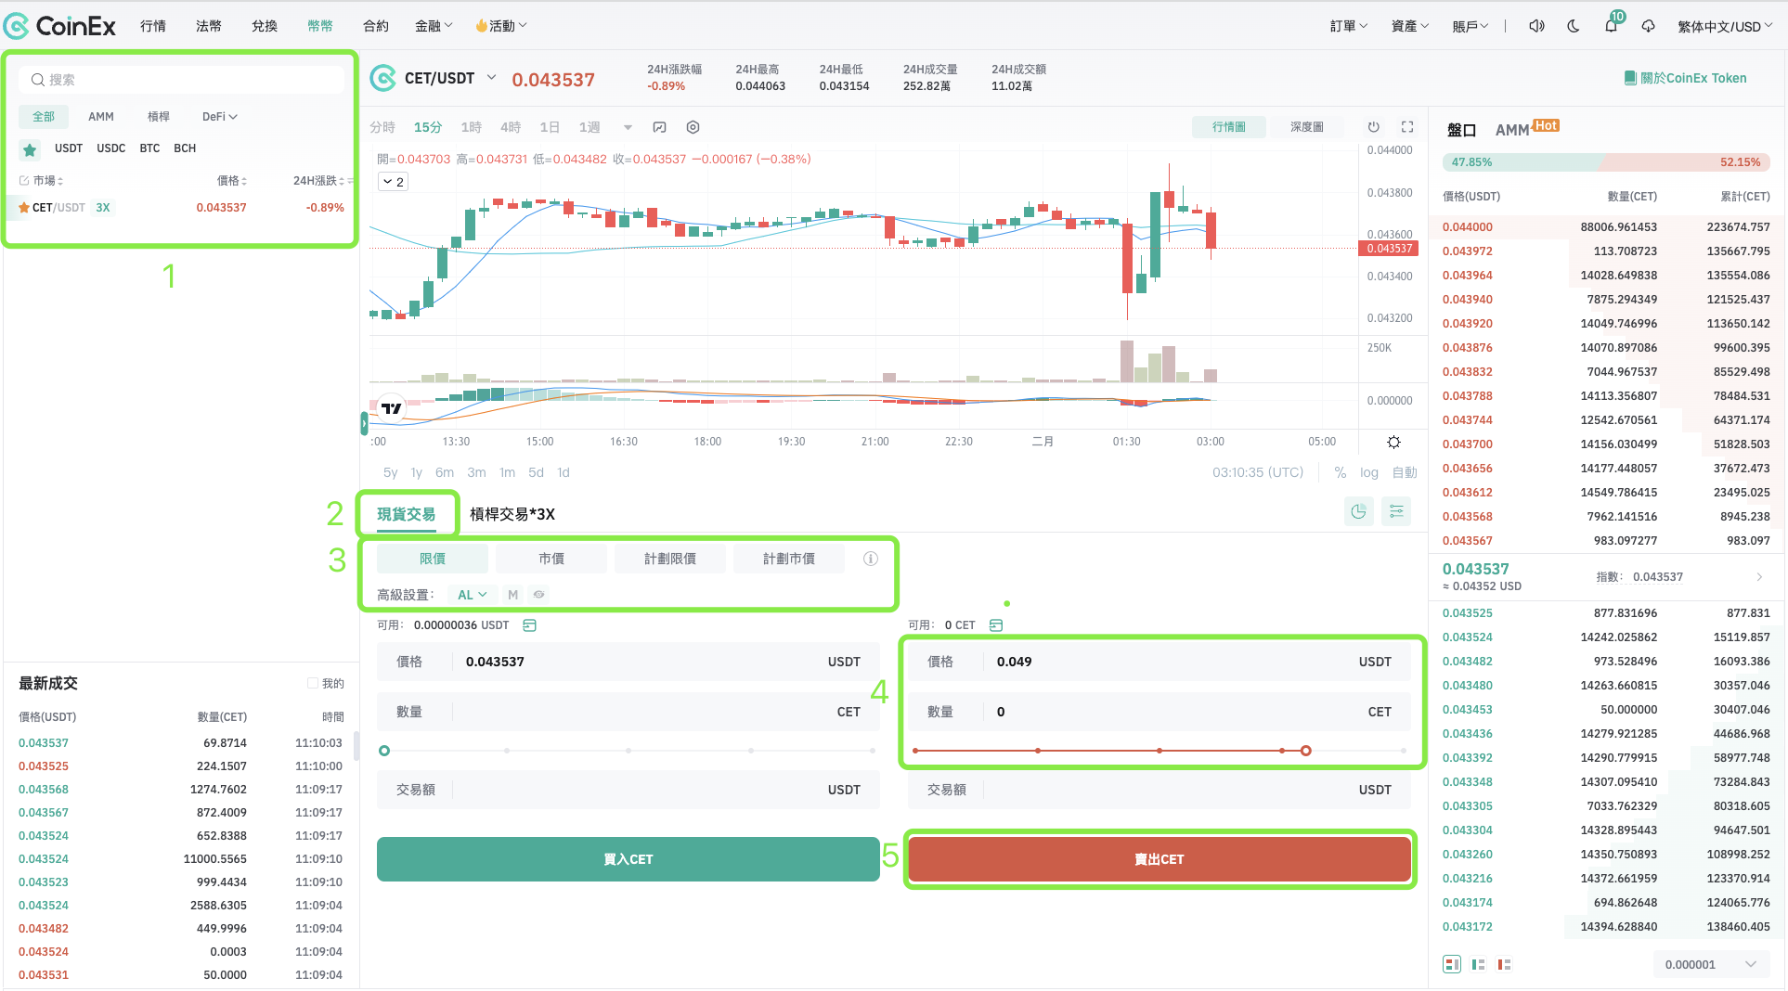Open the 活動 dropdown menu
This screenshot has height=991, width=1788.
click(501, 26)
